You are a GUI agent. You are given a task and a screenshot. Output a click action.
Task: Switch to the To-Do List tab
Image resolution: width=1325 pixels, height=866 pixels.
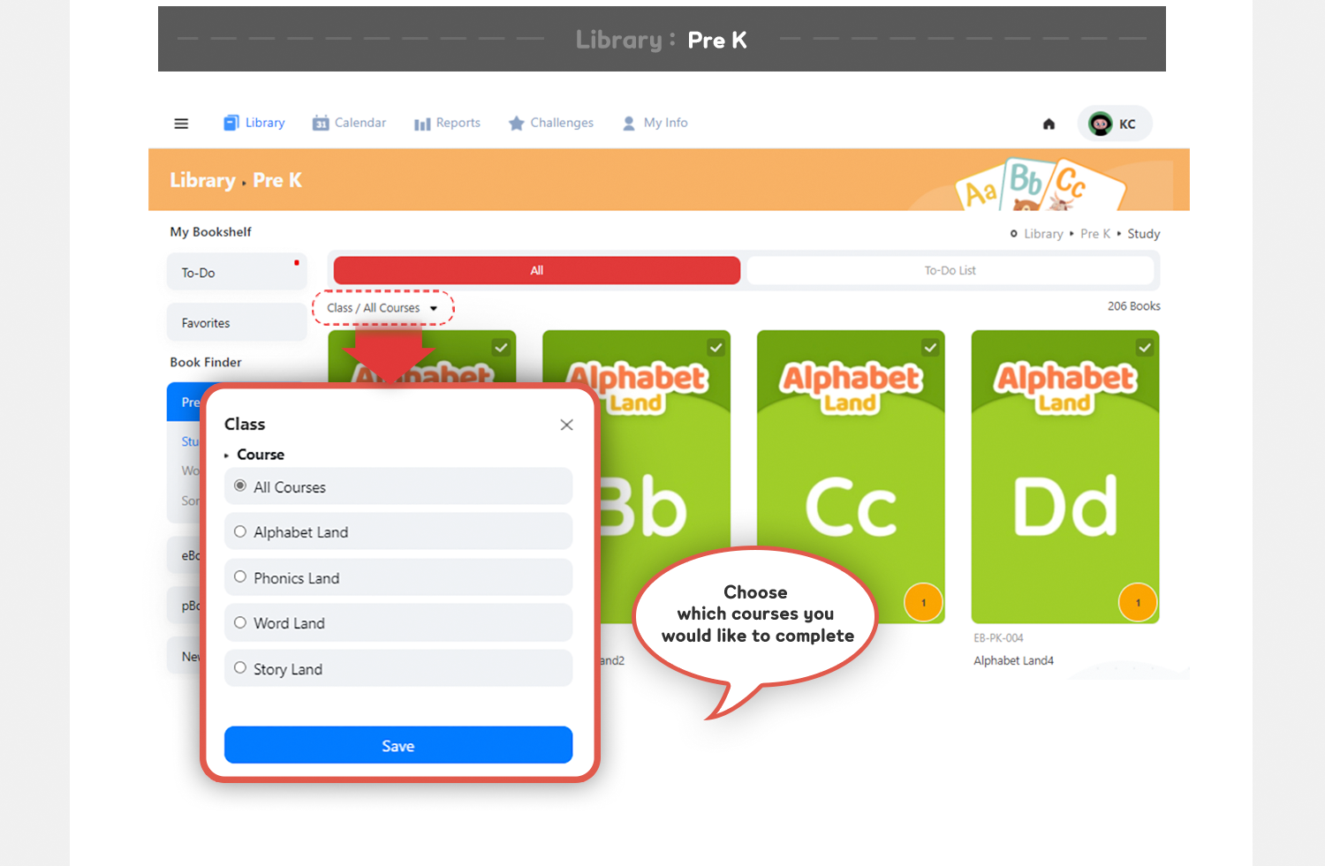pyautogui.click(x=950, y=271)
